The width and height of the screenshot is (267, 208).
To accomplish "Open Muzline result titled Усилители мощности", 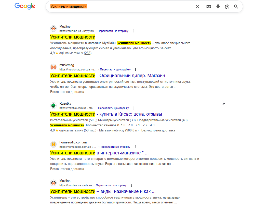I will coord(73,37).
